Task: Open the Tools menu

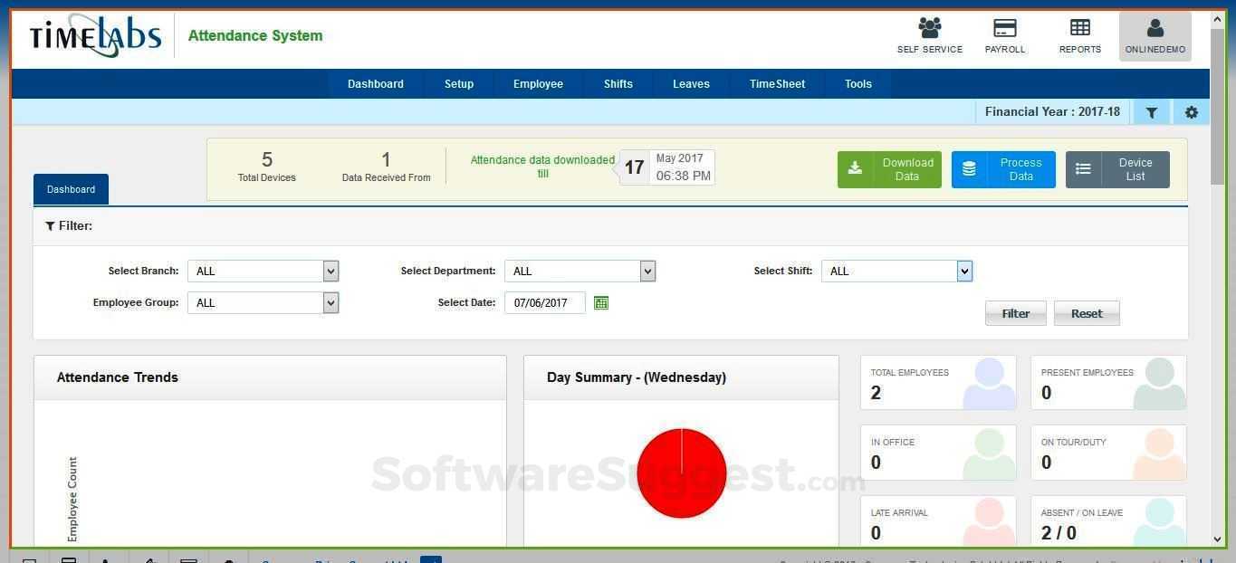Action: click(858, 84)
